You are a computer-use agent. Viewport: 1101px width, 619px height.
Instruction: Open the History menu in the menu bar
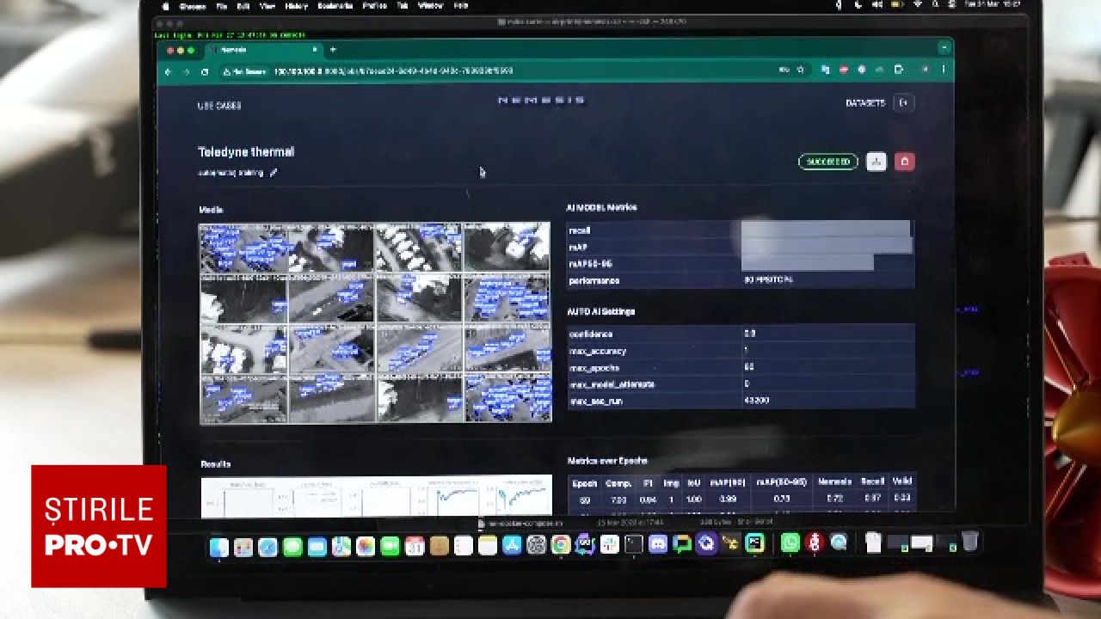pos(296,6)
